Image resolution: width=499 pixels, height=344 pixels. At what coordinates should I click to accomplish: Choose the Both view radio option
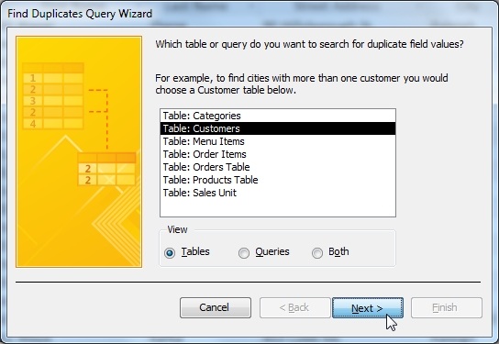tap(317, 253)
